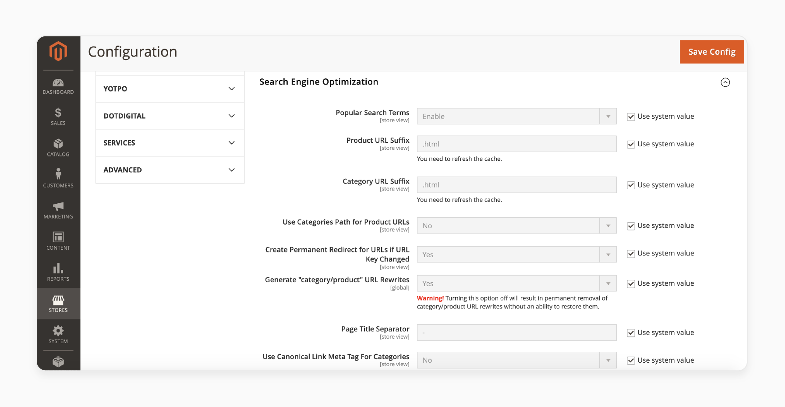Uncheck Use system value for Category URL Suffix
The height and width of the screenshot is (407, 785).
pyautogui.click(x=631, y=185)
